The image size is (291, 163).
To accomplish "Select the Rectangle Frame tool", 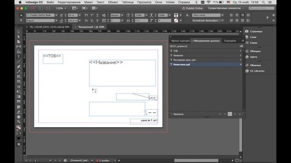I will point(19,77).
